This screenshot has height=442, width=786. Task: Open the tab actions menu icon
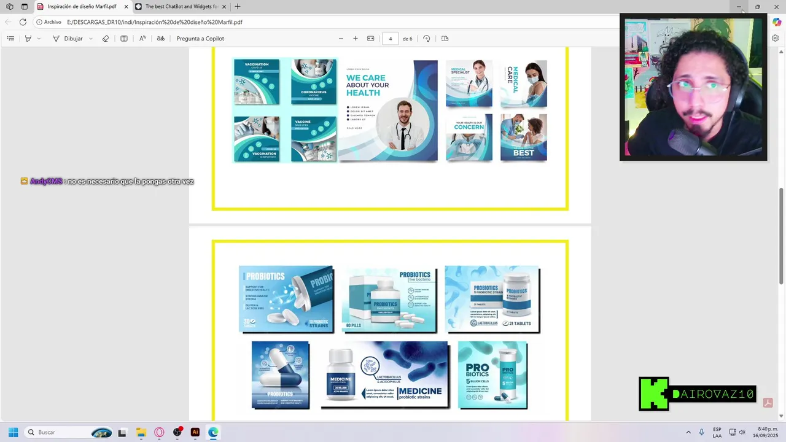pyautogui.click(x=25, y=7)
